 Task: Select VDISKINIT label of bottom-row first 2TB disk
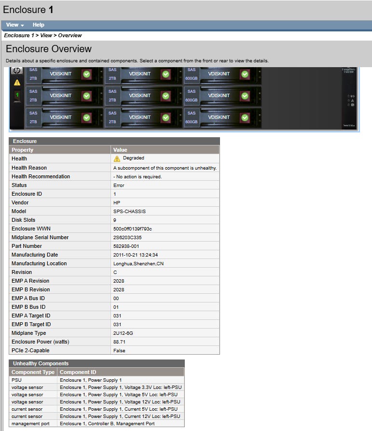pos(60,117)
